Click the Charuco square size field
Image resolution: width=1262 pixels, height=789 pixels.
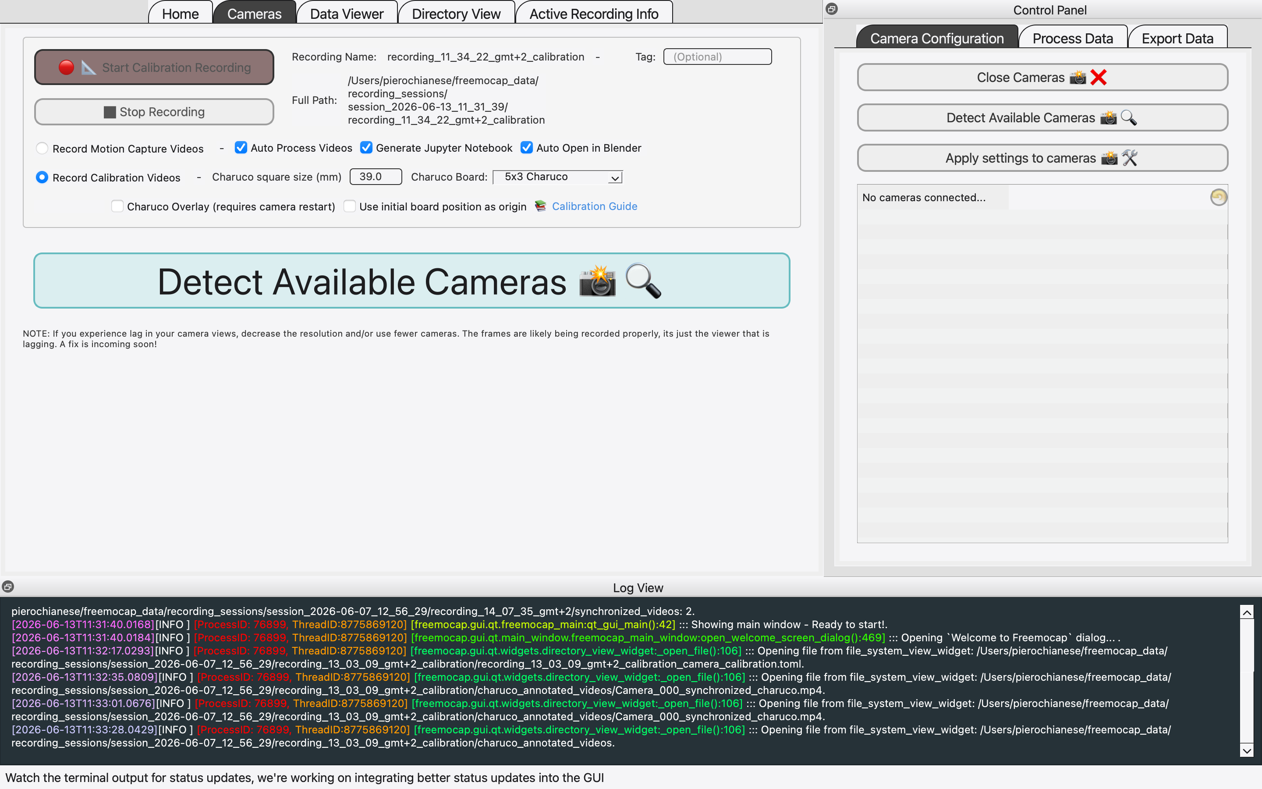coord(376,176)
